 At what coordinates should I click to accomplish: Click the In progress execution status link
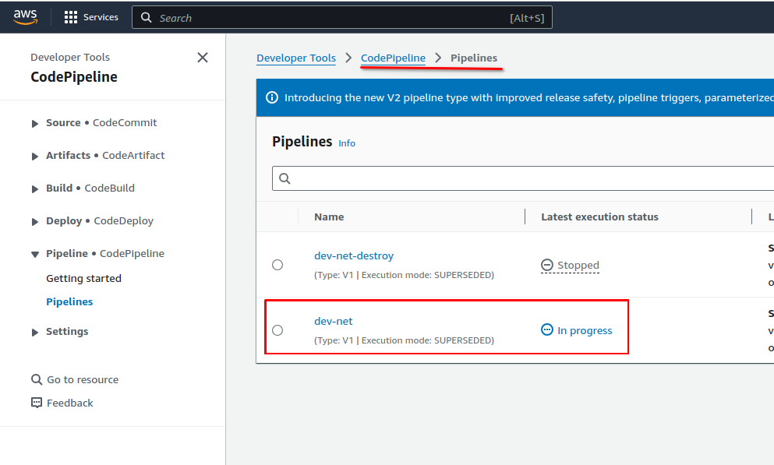coord(585,330)
